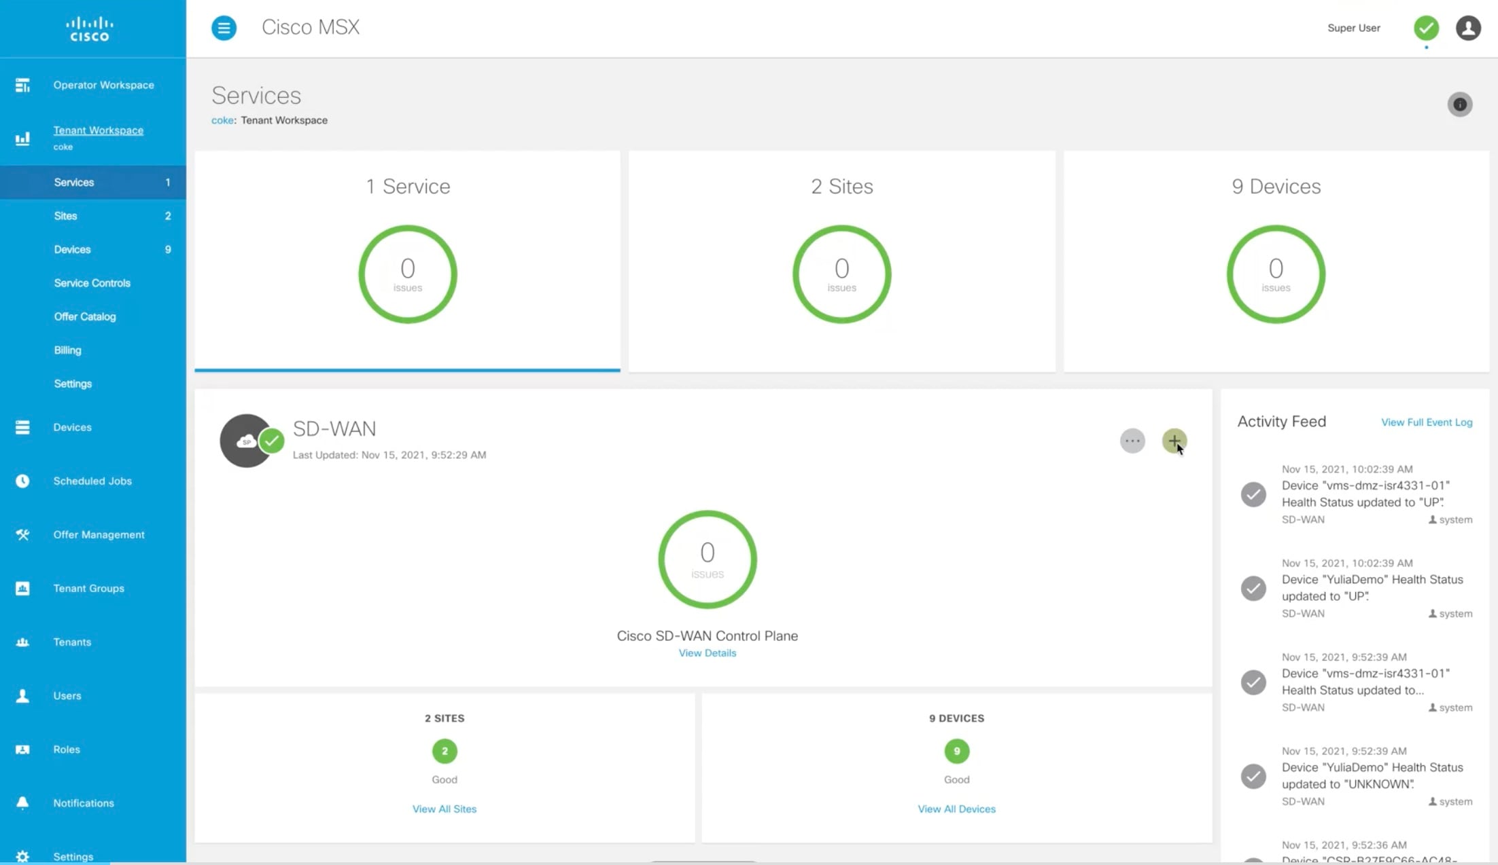Click the Control Plane 0 issues ring
This screenshot has width=1498, height=865.
click(707, 559)
